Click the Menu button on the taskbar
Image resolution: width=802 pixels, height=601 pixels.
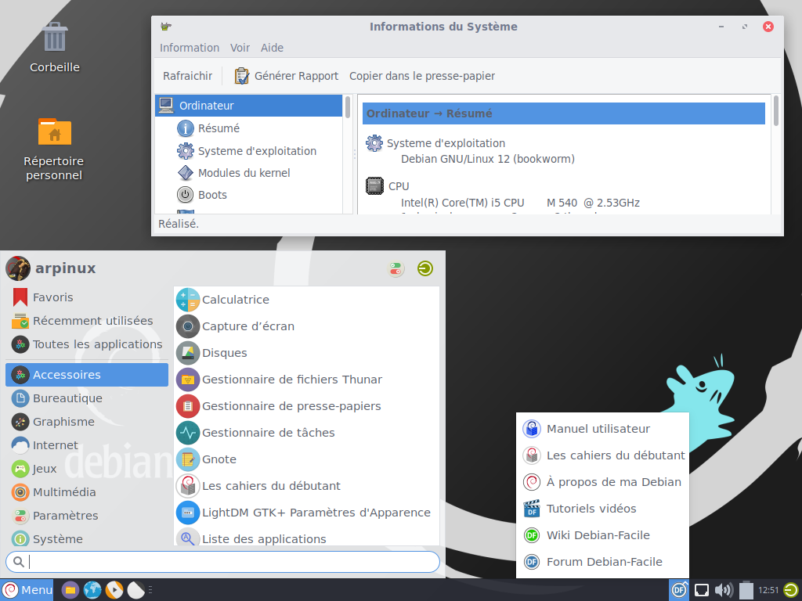click(27, 590)
